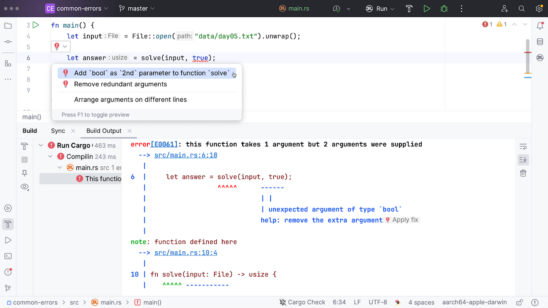
Task: Start debugging with the bug icon
Action: (444, 8)
